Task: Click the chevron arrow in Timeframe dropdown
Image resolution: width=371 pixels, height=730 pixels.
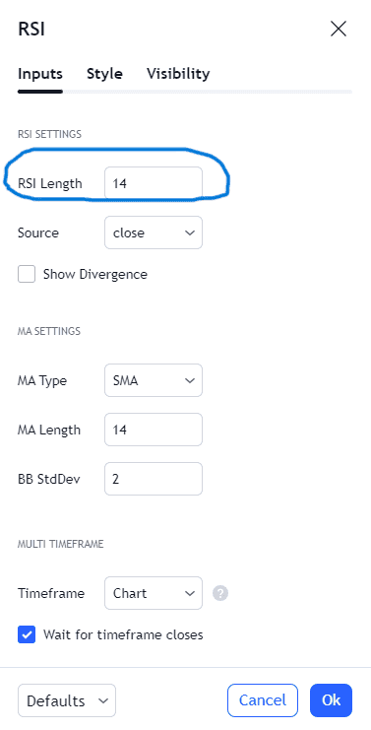Action: tap(190, 594)
